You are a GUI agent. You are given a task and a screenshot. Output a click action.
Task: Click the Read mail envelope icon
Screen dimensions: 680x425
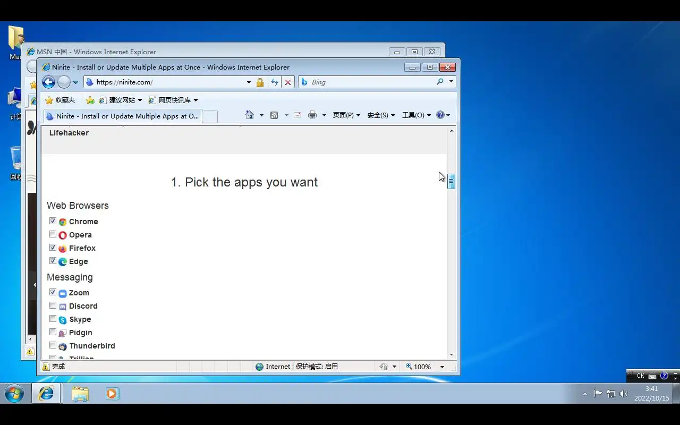(x=297, y=115)
